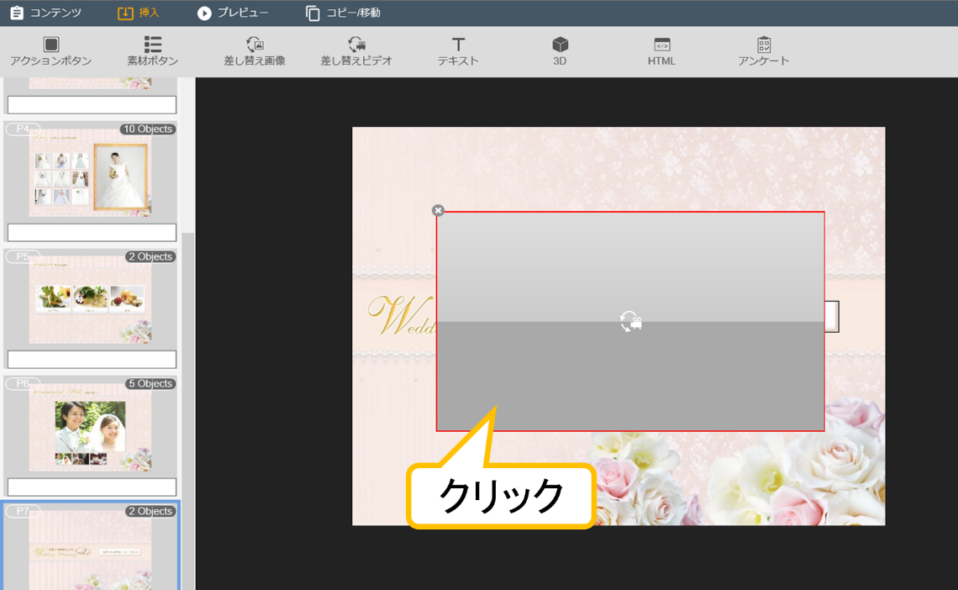Select the Material Button (素材ボタン) tool
This screenshot has width=958, height=590.
click(x=152, y=50)
